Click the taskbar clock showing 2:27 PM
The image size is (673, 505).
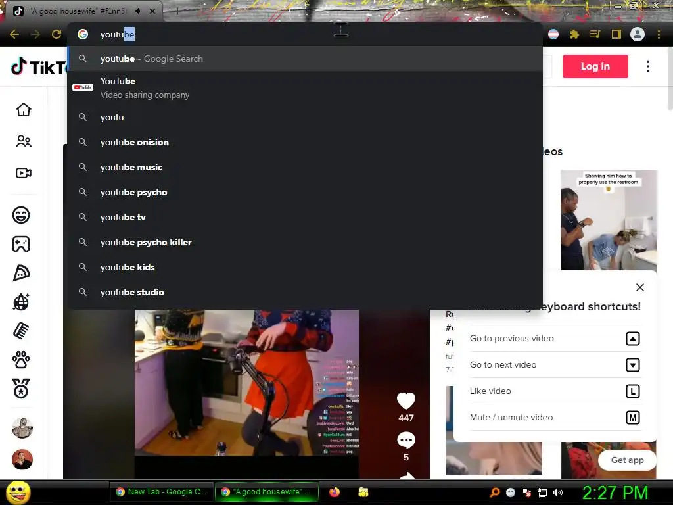coord(615,493)
